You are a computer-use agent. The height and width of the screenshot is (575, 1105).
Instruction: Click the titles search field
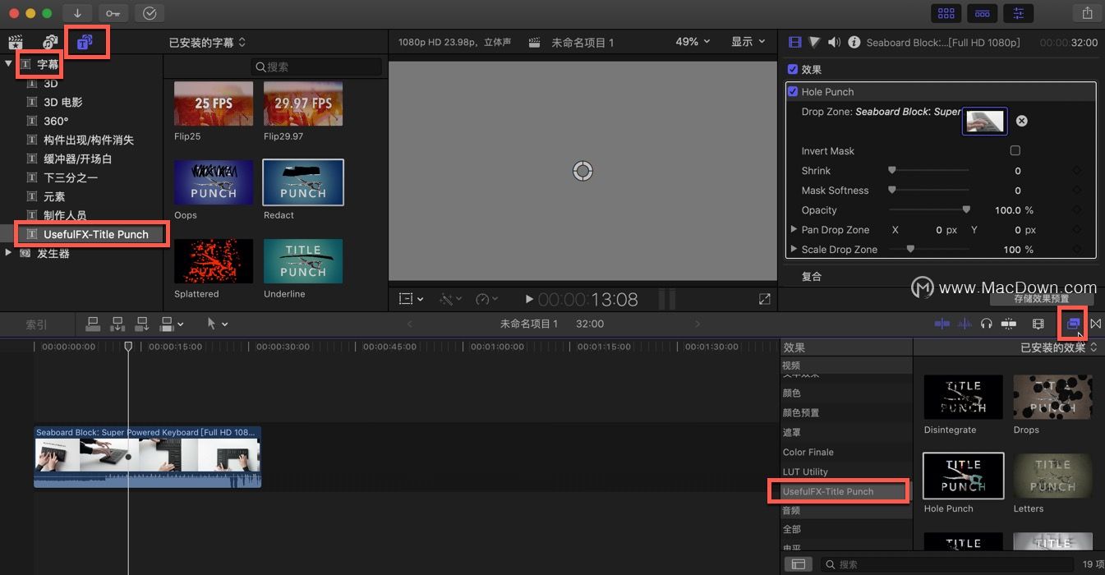click(317, 67)
